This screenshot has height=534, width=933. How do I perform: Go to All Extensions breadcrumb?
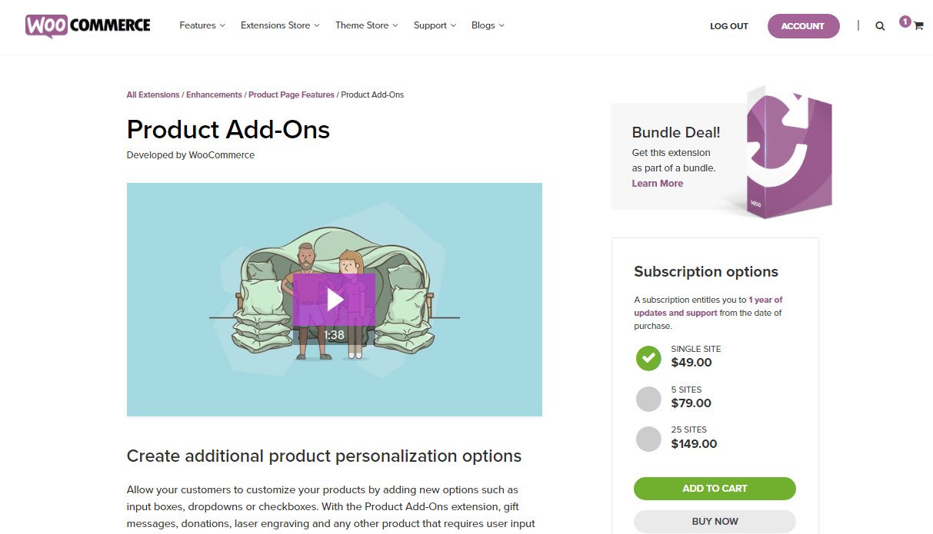pyautogui.click(x=153, y=95)
